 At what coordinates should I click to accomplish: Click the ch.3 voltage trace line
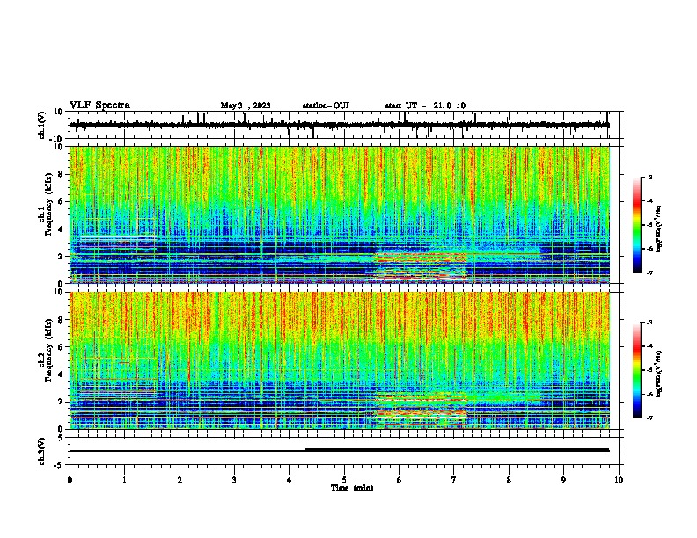click(x=339, y=450)
